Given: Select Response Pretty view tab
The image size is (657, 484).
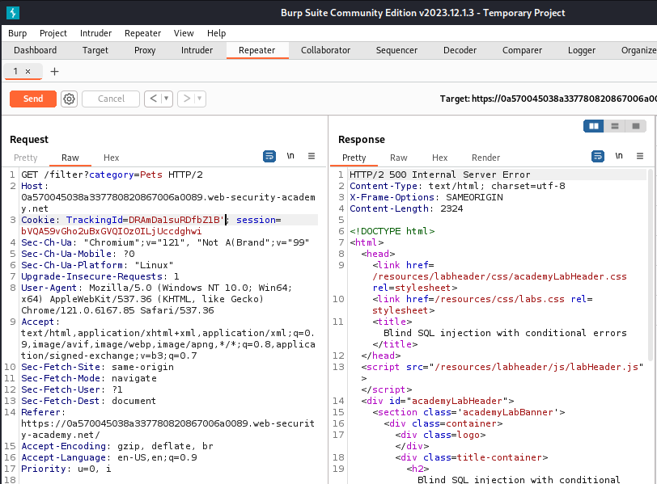Looking at the screenshot, I should pos(354,158).
